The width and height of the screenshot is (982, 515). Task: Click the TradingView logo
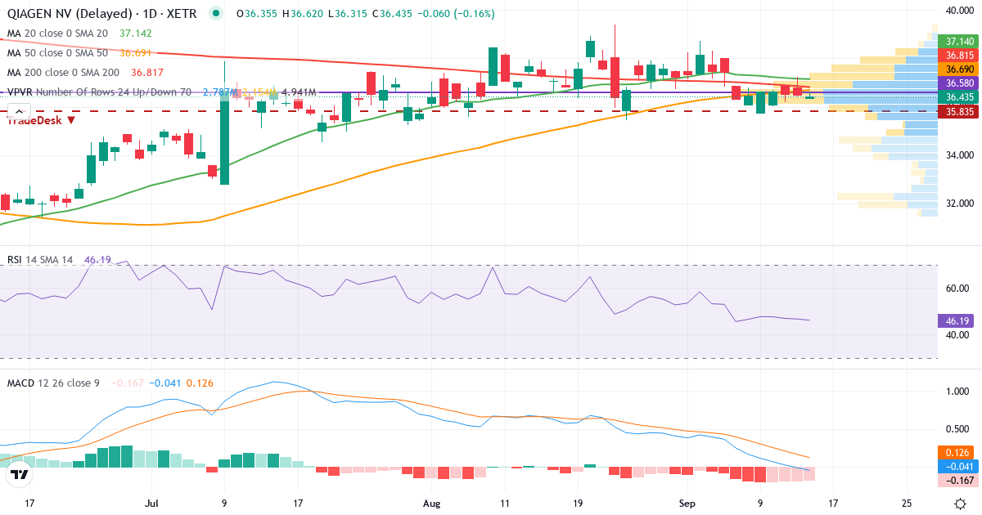tap(20, 473)
